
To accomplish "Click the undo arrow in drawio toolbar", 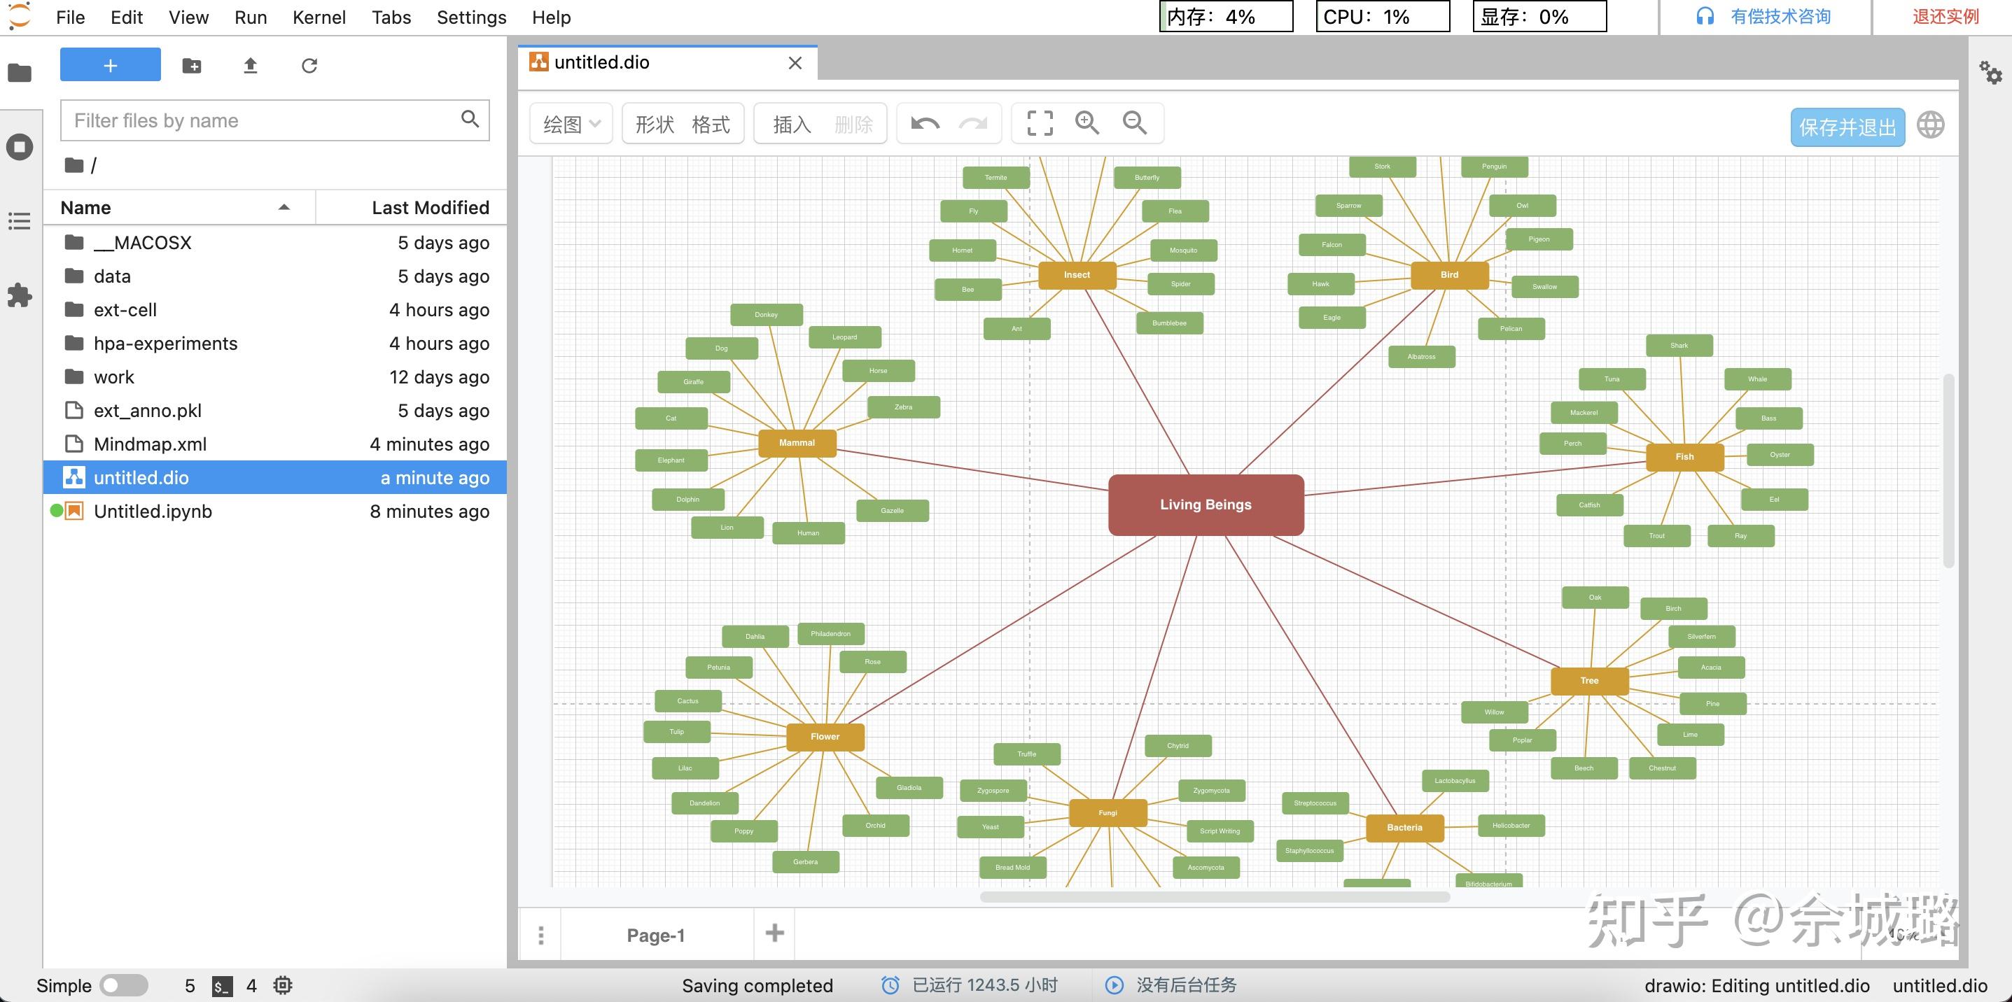I will coord(925,123).
